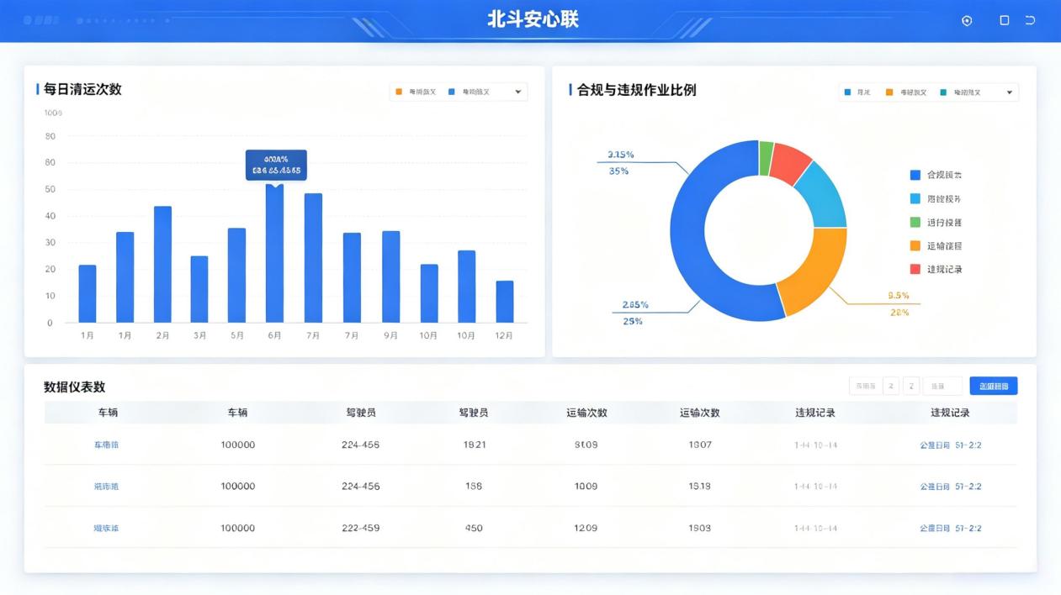This screenshot has width=1061, height=595.
Task: Click the leftmost pagination box above table
Action: click(865, 386)
